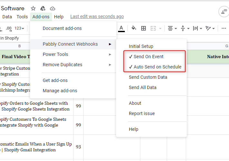Click the Shopify Orders to Google Sheets cell
The width and height of the screenshot is (229, 161).
(36, 106)
